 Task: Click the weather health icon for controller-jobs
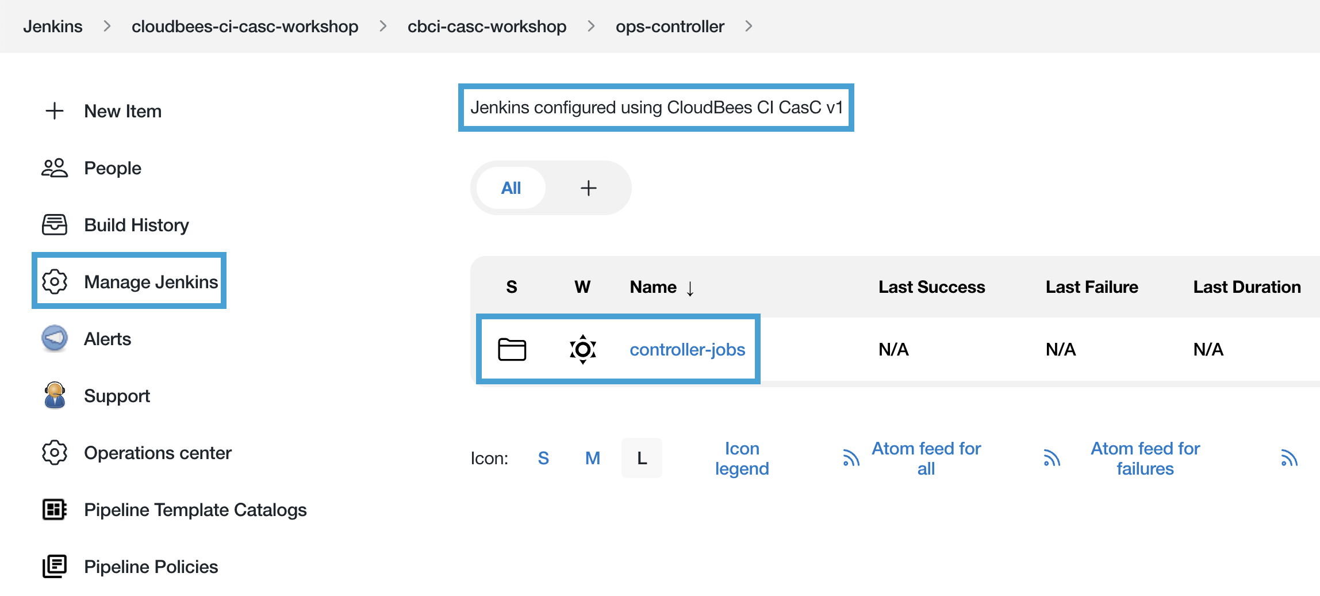tap(582, 349)
